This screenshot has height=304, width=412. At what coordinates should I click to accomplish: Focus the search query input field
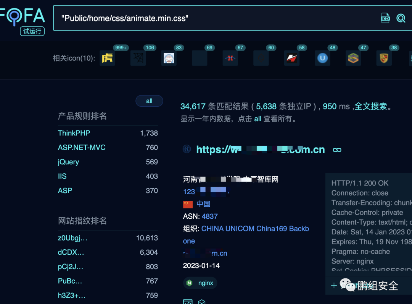(x=216, y=18)
